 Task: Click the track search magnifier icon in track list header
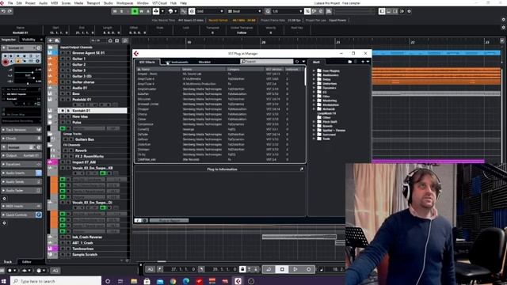click(125, 40)
